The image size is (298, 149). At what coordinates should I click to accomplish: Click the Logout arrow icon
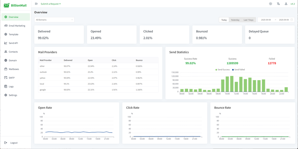click(6, 143)
